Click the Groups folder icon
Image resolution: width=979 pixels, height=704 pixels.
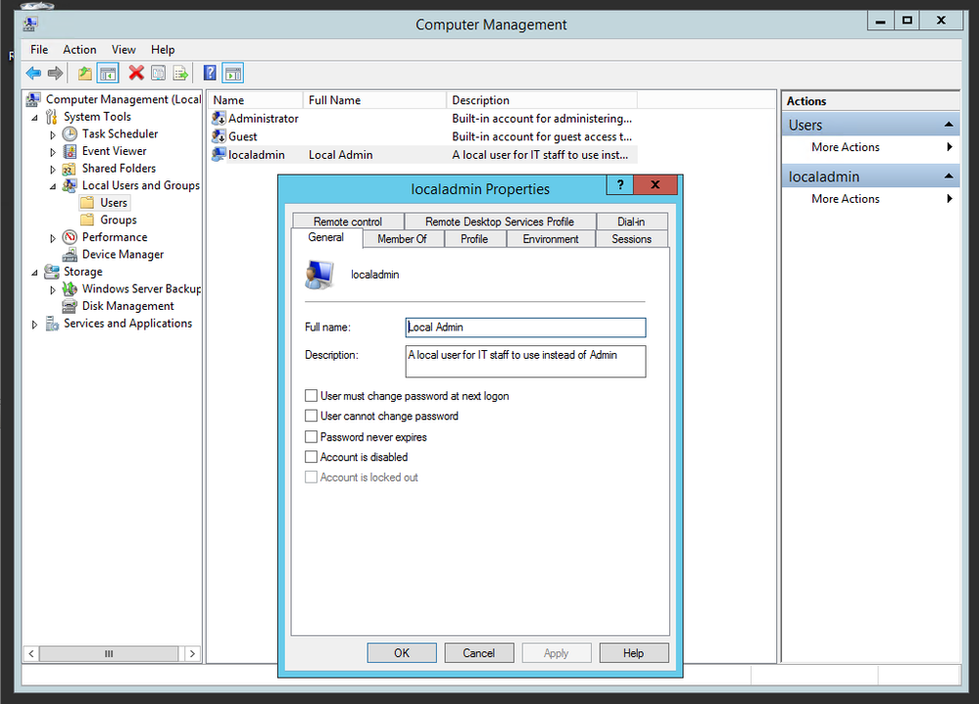[x=87, y=220]
